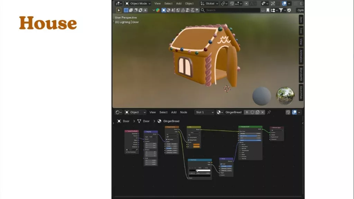Open the Animation sidebar tab
The width and height of the screenshot is (354, 199).
coord(301,56)
